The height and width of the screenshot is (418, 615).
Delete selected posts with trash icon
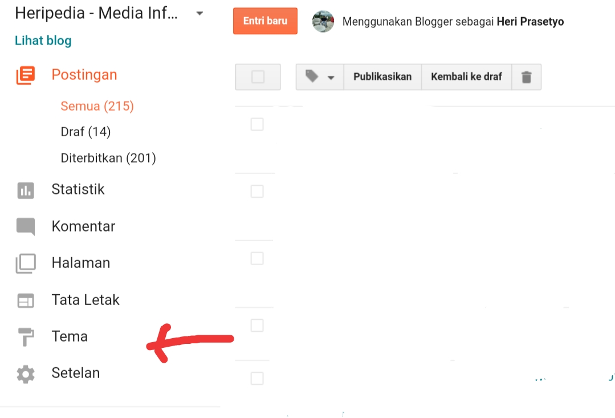(x=526, y=77)
